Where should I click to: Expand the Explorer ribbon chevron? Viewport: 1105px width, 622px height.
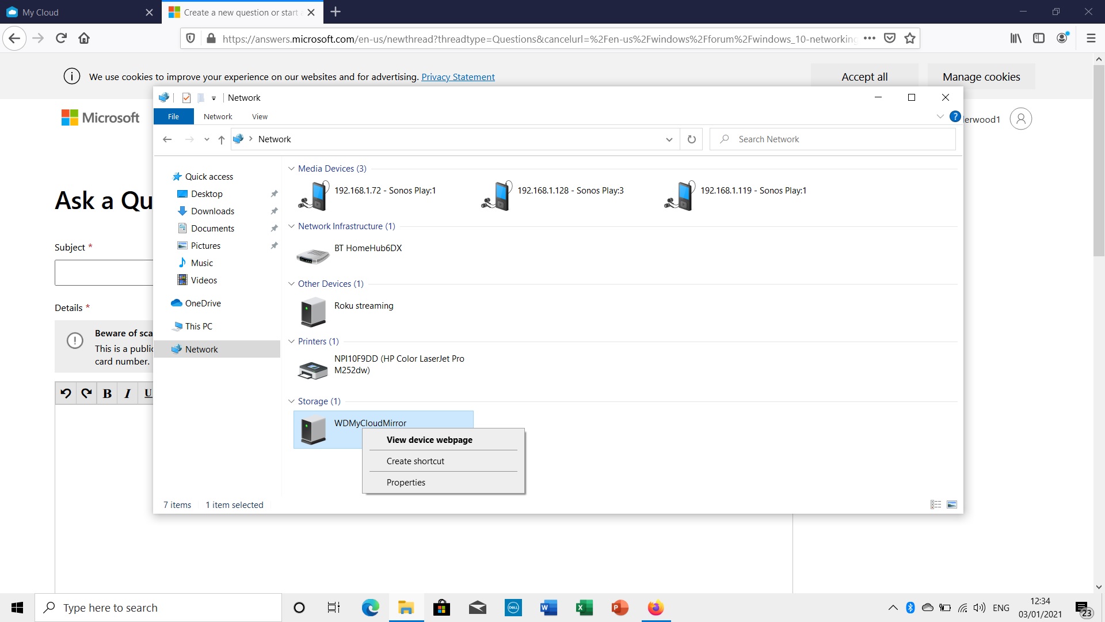[940, 116]
